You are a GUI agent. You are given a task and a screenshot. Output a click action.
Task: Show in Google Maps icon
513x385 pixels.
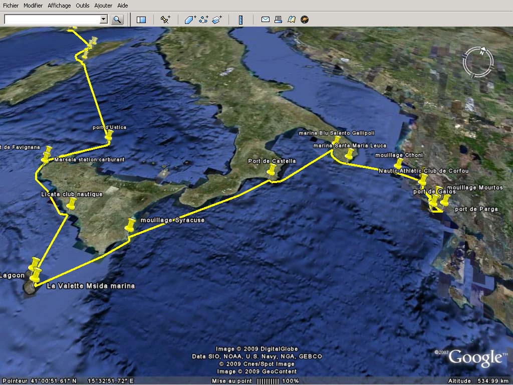[x=292, y=20]
